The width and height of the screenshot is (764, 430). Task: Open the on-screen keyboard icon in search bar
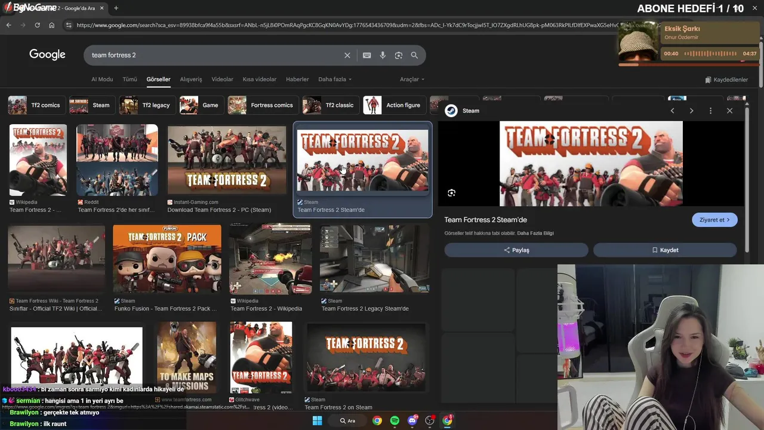tap(366, 55)
